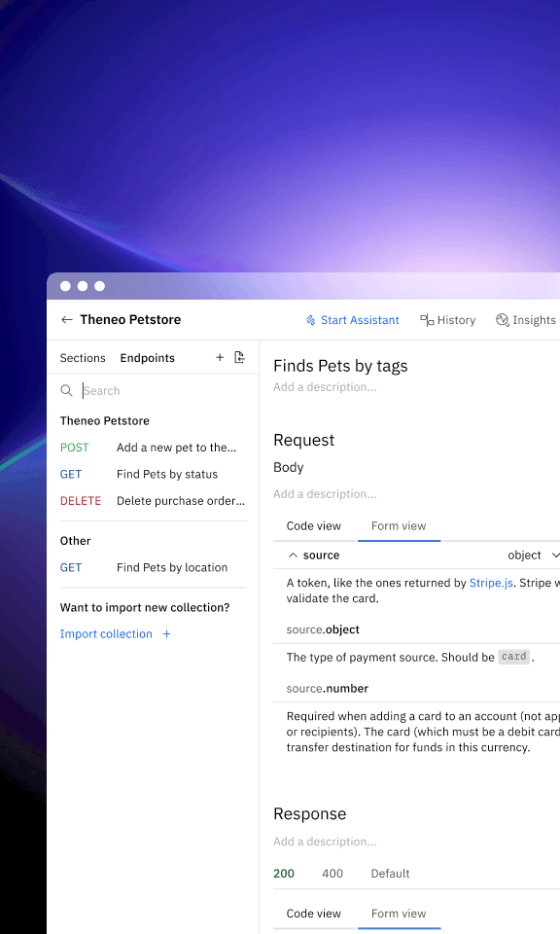Click the back arrow beside Theneo Petstore
This screenshot has width=560, height=934.
click(67, 320)
